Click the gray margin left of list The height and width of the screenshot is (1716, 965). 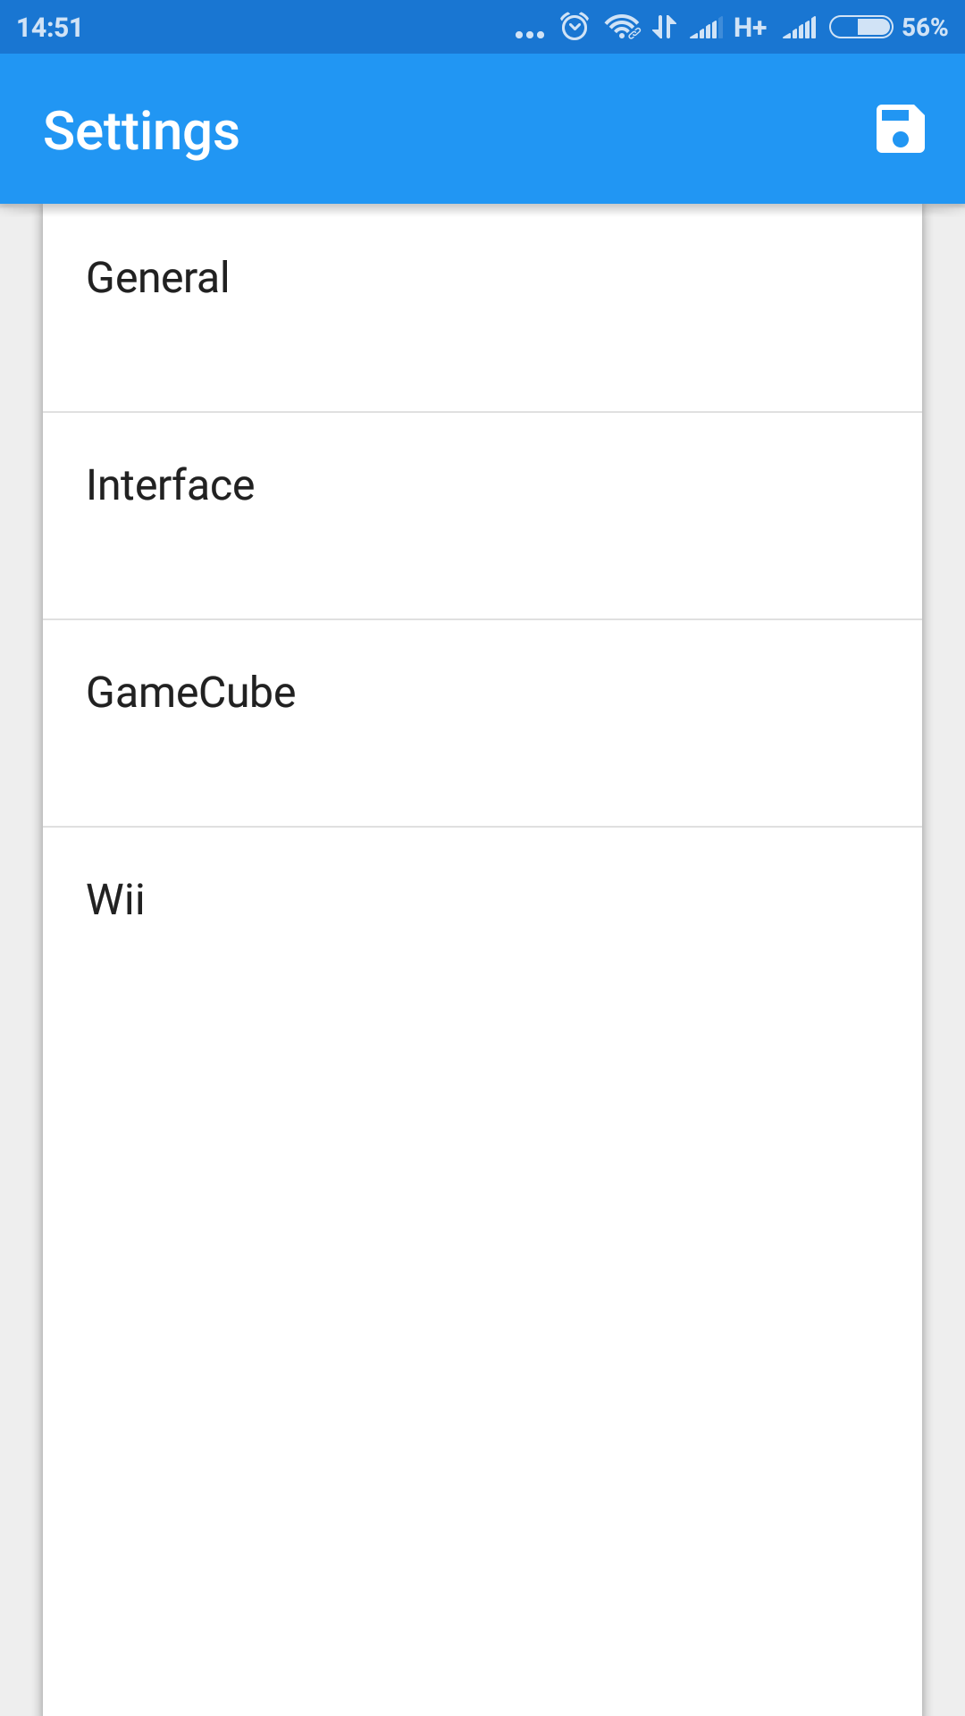click(x=21, y=961)
